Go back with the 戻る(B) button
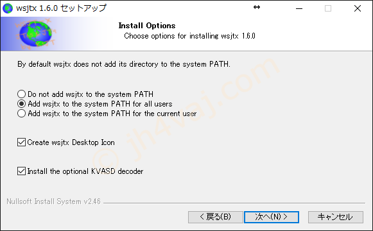 pyautogui.click(x=216, y=217)
